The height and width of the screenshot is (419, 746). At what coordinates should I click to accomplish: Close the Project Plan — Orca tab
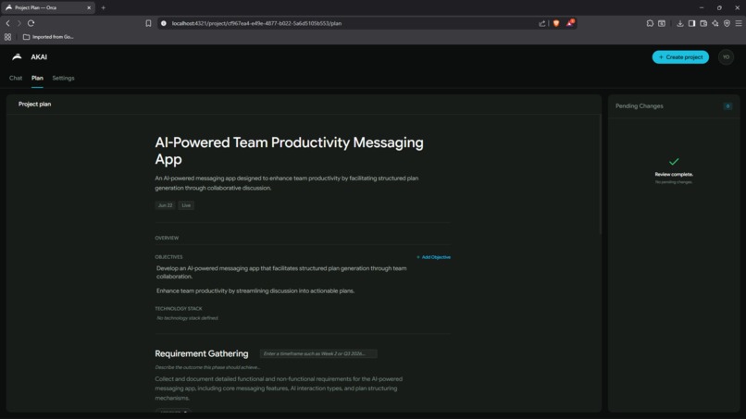pos(89,7)
